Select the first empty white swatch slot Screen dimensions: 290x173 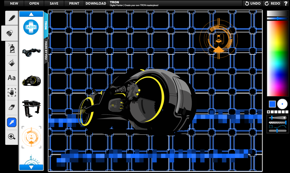pos(272,112)
